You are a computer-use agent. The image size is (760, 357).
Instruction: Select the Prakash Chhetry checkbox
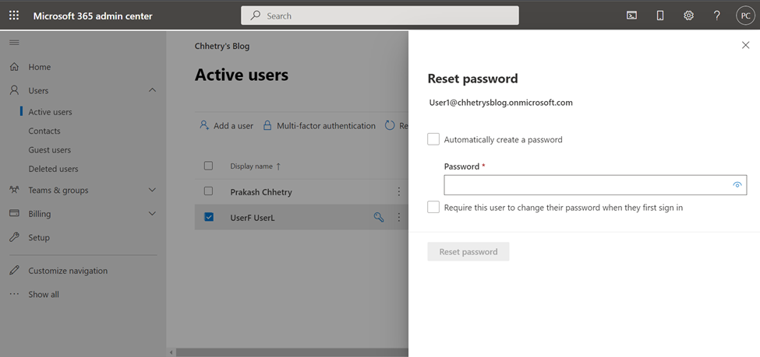click(x=208, y=191)
